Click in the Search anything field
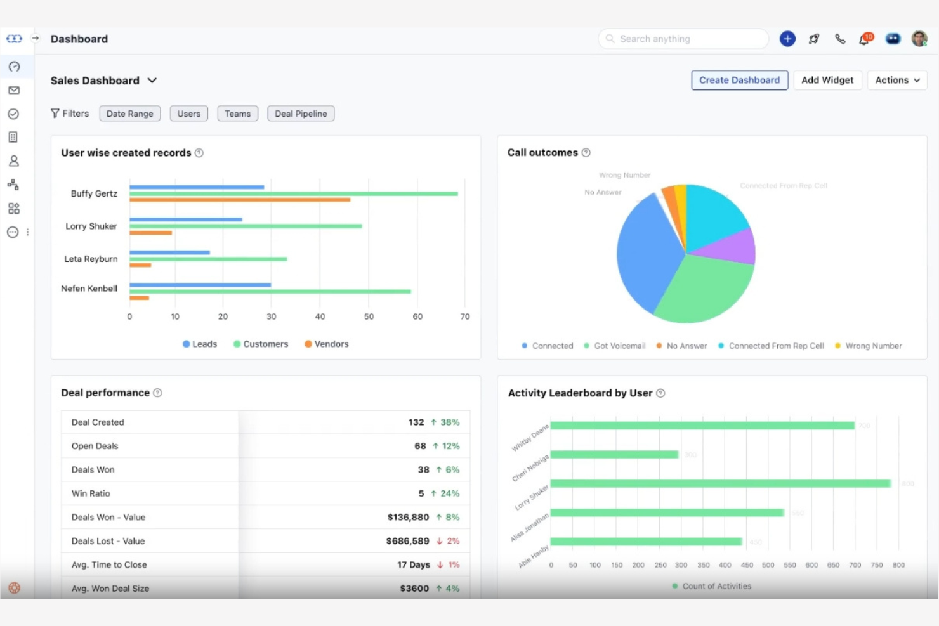 tap(683, 39)
